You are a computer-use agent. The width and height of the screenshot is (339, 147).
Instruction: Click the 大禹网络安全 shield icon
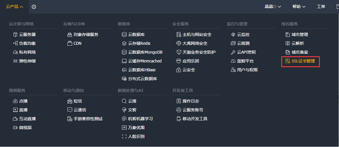click(178, 43)
